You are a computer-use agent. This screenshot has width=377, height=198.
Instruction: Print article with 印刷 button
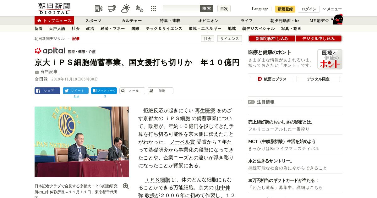click(161, 91)
